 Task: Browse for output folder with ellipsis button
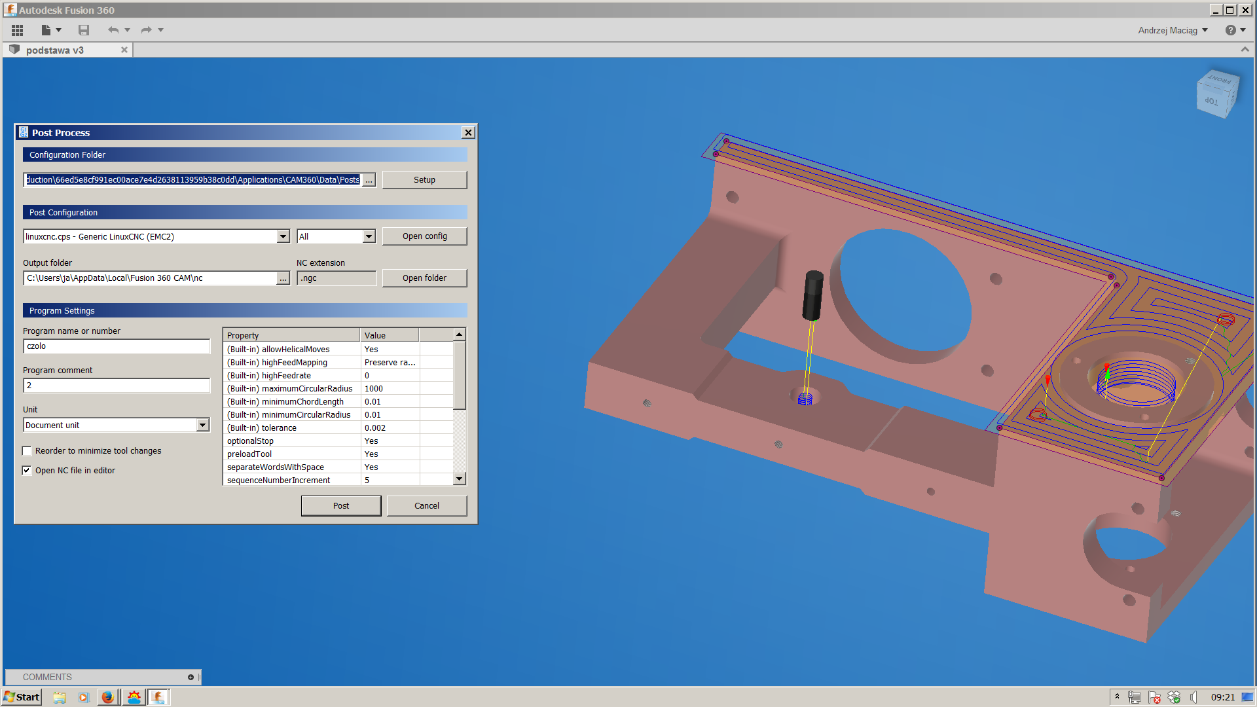tap(283, 279)
